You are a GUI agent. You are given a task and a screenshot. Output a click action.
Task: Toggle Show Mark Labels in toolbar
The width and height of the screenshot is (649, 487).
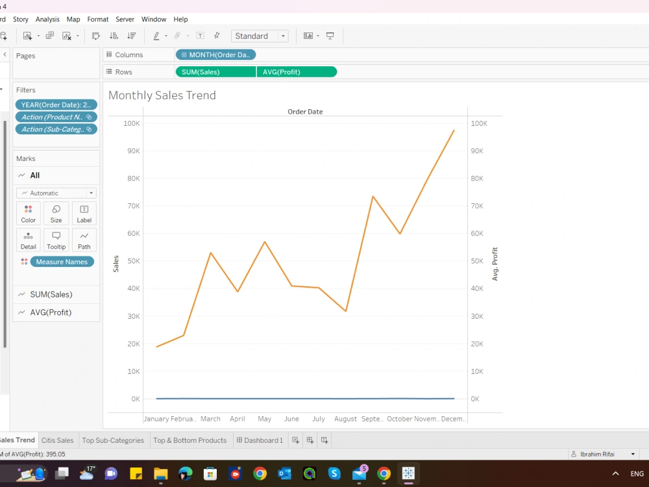199,36
